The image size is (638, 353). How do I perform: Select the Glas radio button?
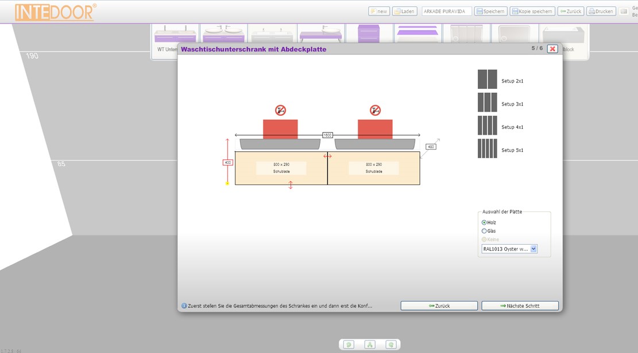click(484, 231)
